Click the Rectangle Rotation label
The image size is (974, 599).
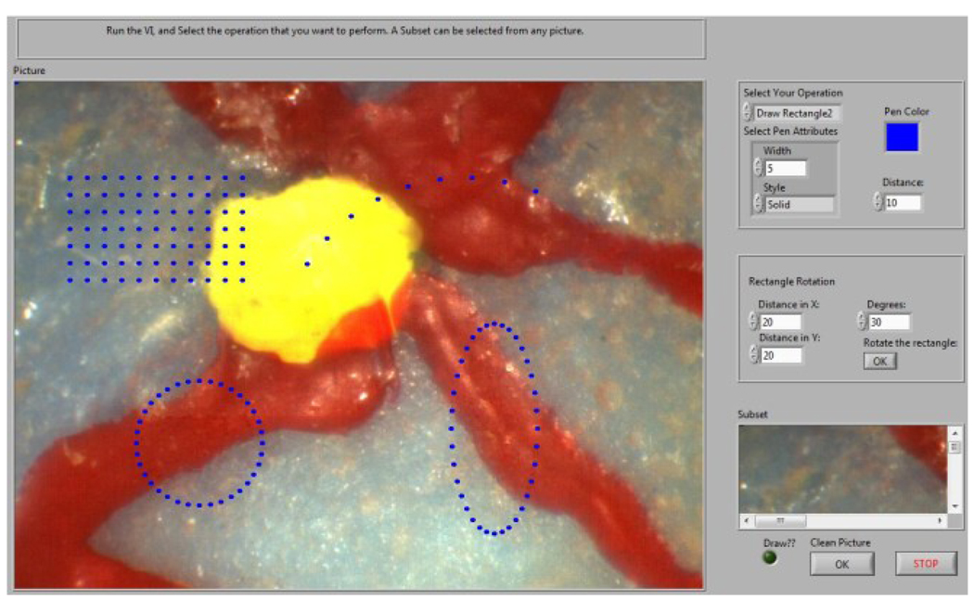(x=791, y=281)
